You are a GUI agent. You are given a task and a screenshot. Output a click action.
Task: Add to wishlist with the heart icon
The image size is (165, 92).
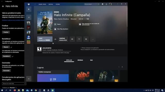[79, 39]
